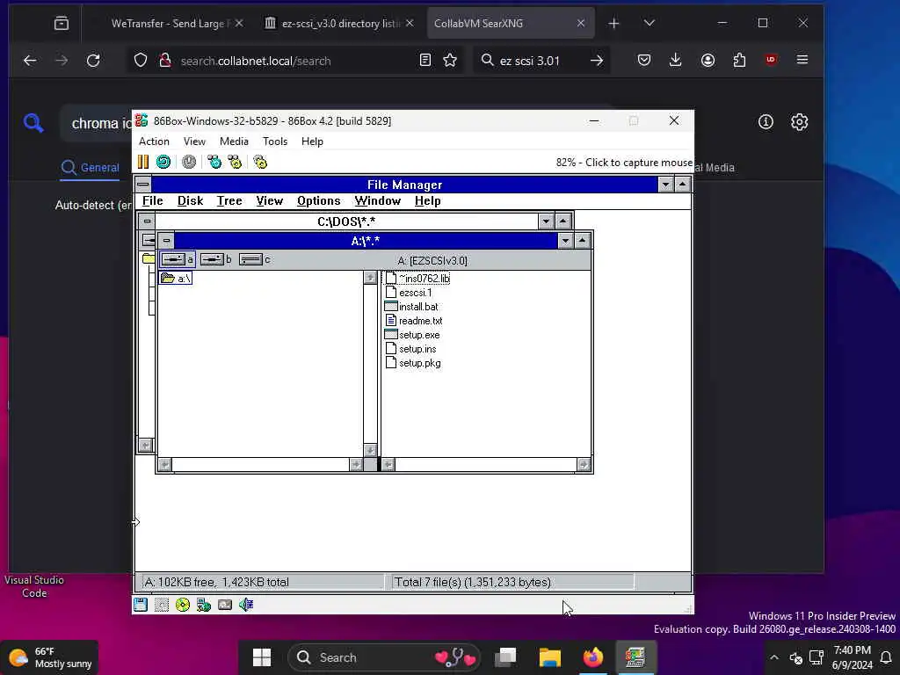Select the install.bat file

coord(411,307)
